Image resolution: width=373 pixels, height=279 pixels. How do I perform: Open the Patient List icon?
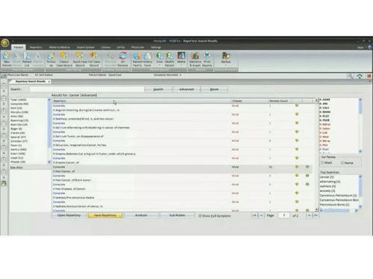[27, 60]
